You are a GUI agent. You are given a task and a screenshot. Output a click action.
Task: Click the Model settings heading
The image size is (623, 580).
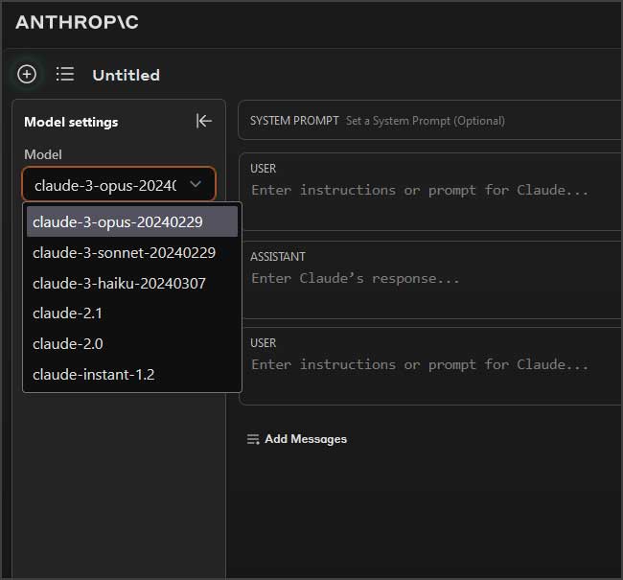point(71,122)
